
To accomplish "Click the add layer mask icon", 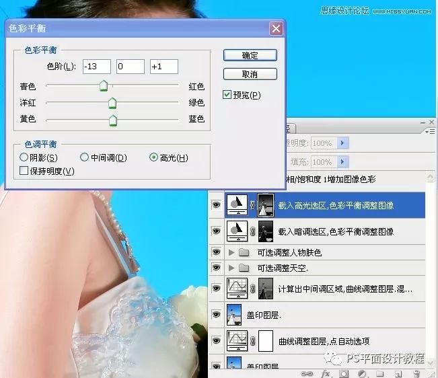I will (x=344, y=373).
